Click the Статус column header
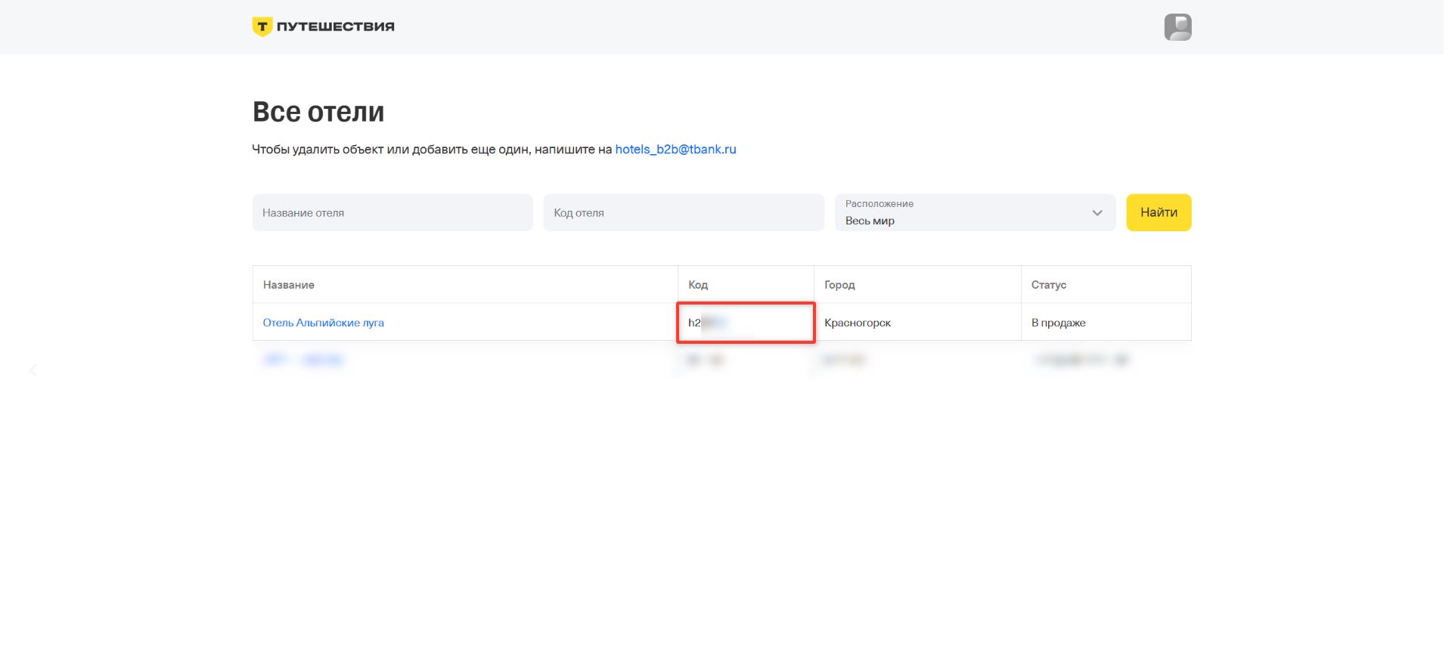Viewport: 1452px width, 671px height. pyautogui.click(x=1049, y=285)
